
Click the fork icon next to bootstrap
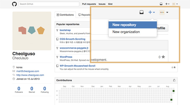click(57, 30)
